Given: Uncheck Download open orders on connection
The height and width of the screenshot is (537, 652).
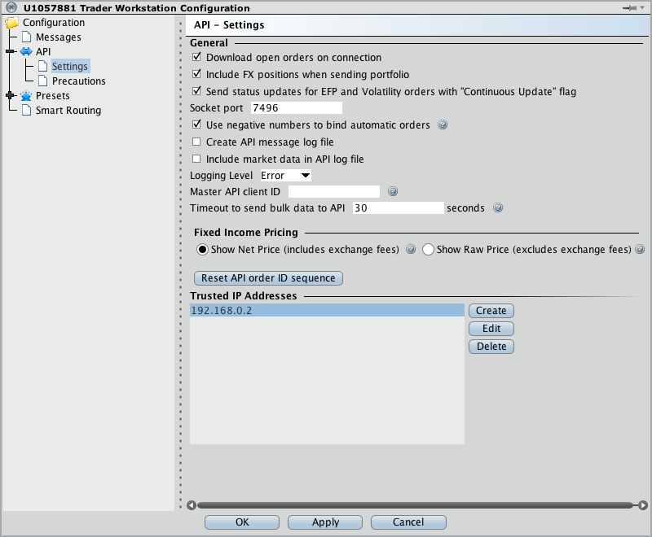Looking at the screenshot, I should (196, 57).
